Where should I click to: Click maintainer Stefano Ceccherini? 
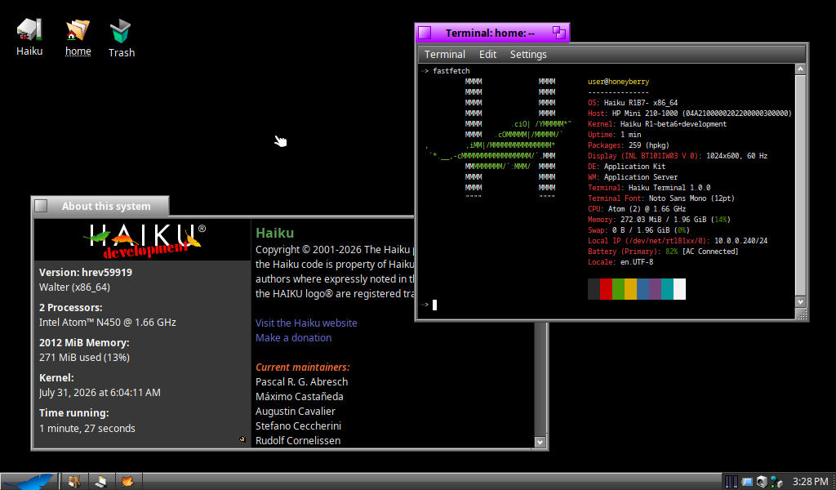tap(298, 426)
